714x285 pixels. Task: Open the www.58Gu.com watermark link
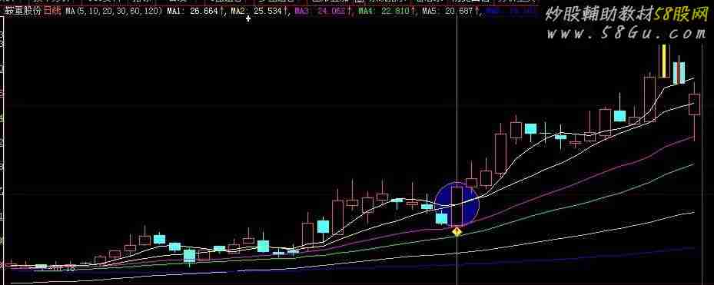626,33
